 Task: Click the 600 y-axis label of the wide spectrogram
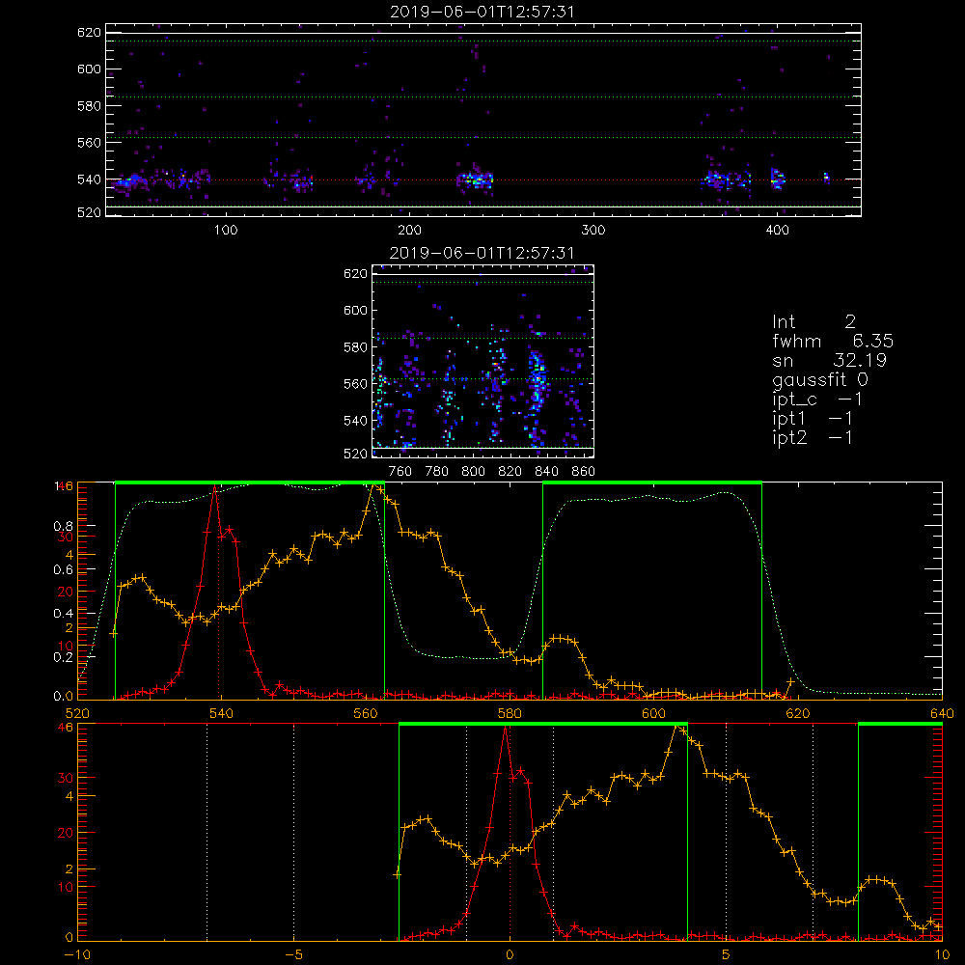pyautogui.click(x=89, y=69)
